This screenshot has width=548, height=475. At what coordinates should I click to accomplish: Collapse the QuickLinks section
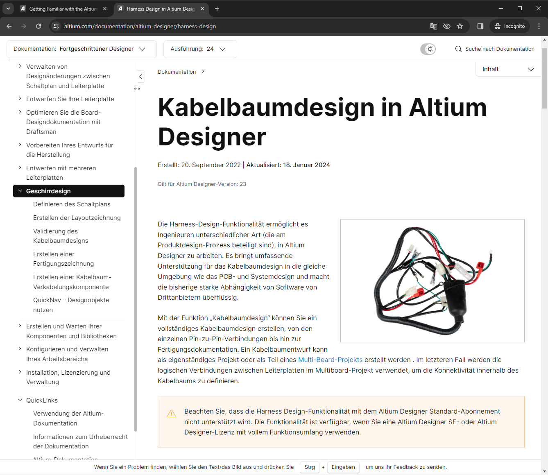click(20, 400)
